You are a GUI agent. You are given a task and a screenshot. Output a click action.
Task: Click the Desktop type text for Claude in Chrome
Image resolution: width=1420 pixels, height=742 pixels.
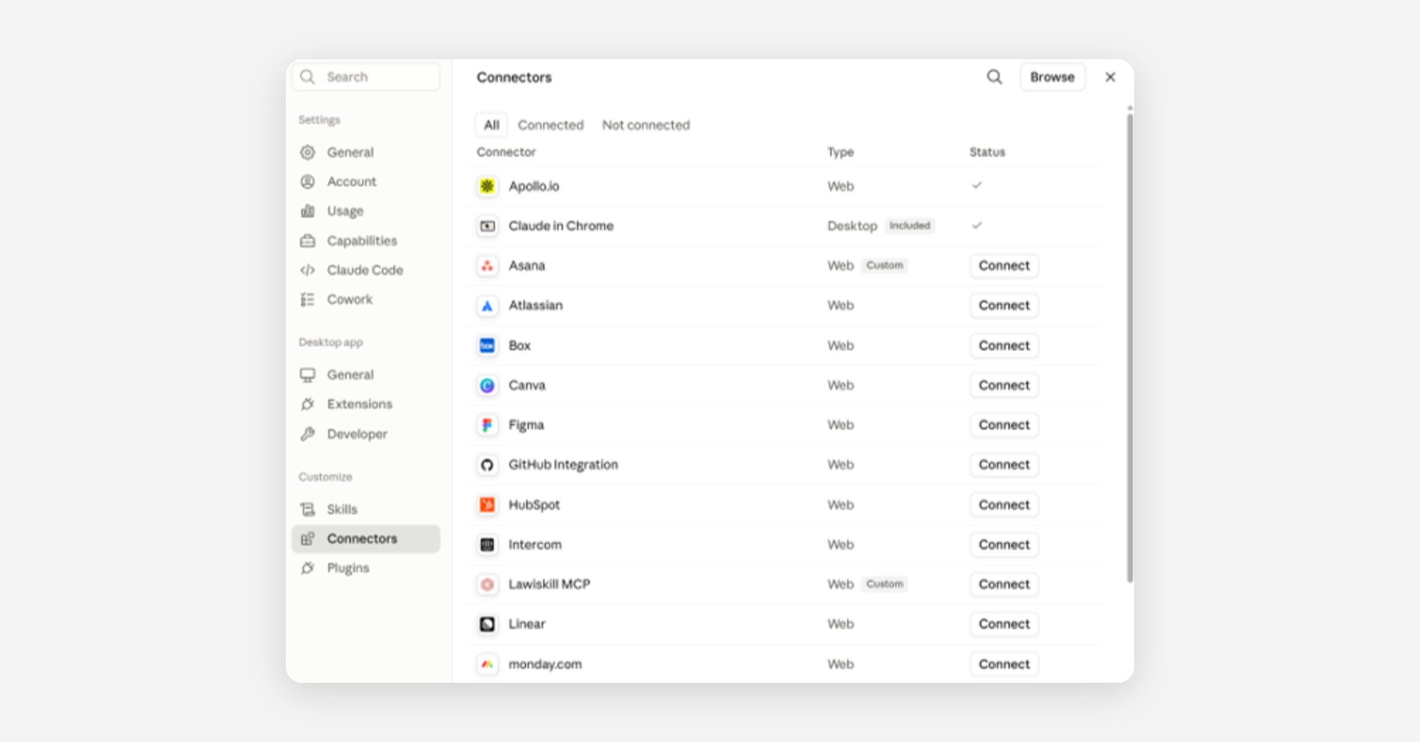point(852,226)
